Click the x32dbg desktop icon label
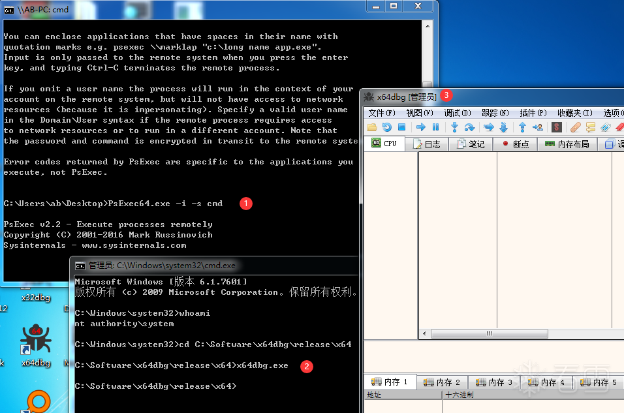This screenshot has width=624, height=413. click(x=36, y=298)
